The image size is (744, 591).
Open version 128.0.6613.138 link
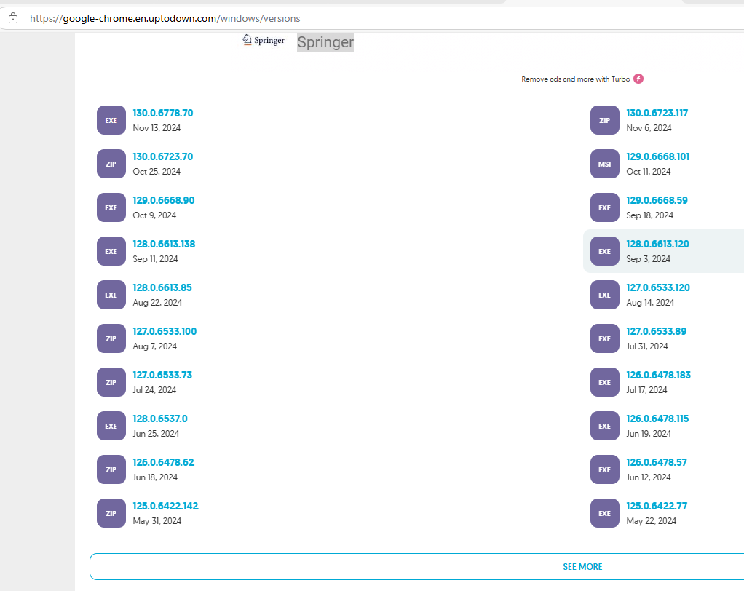(x=164, y=244)
